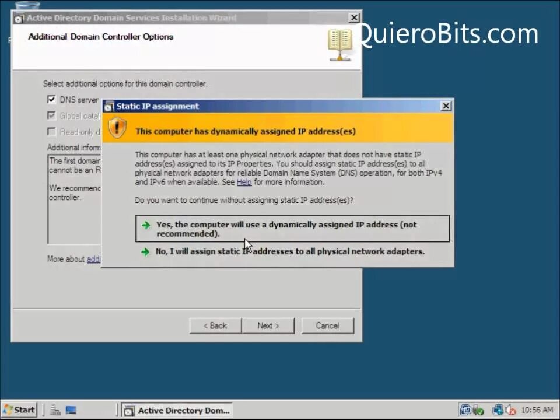560x420 pixels.
Task: Click "This computer has dynamically assigned IP address(es)" heading
Action: (246, 131)
